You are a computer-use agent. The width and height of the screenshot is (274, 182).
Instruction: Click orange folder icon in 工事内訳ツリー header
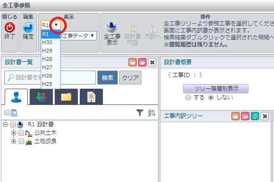coord(236,116)
